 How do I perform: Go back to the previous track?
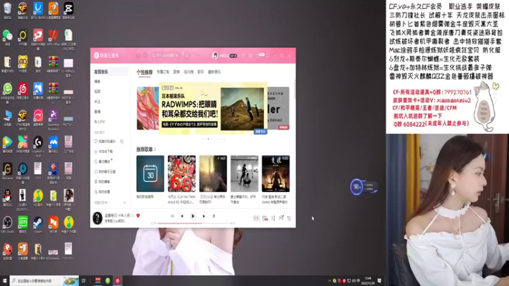182,216
